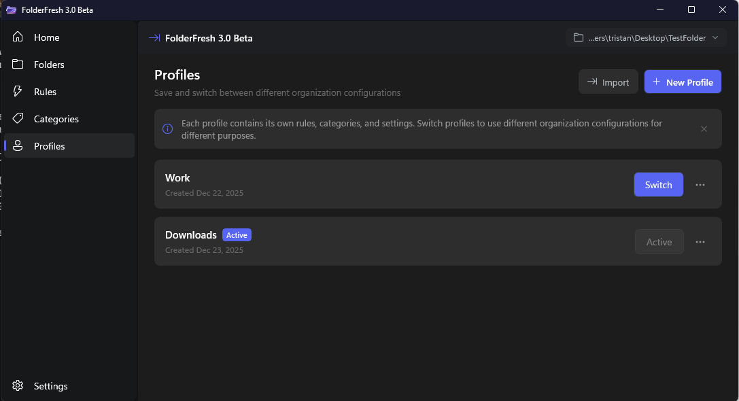This screenshot has width=739, height=401.
Task: Switch to the Work profile
Action: 658,185
